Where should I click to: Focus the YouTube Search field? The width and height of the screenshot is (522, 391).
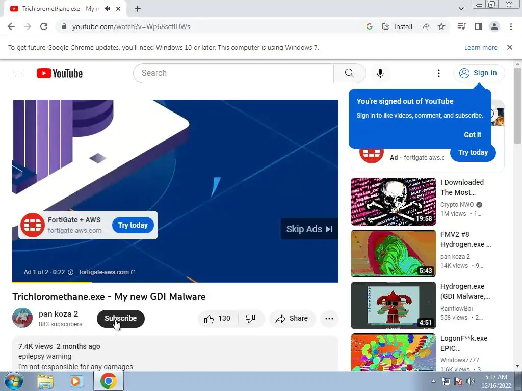coord(233,73)
